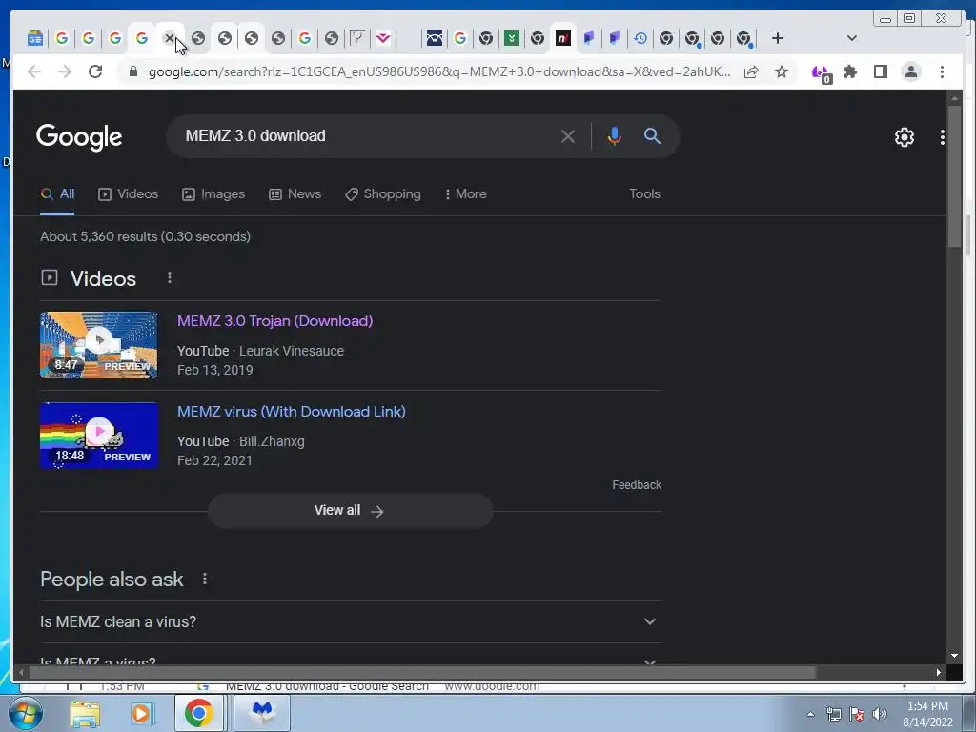The width and height of the screenshot is (976, 732).
Task: Send Feedback on video results
Action: (637, 485)
